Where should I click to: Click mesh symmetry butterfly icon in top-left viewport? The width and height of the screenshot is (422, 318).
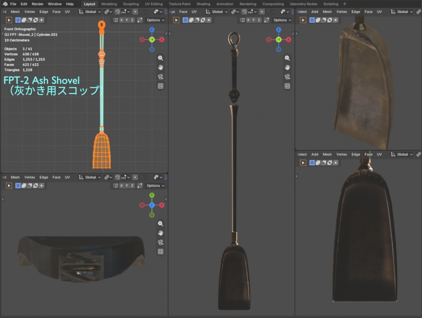tap(115, 20)
